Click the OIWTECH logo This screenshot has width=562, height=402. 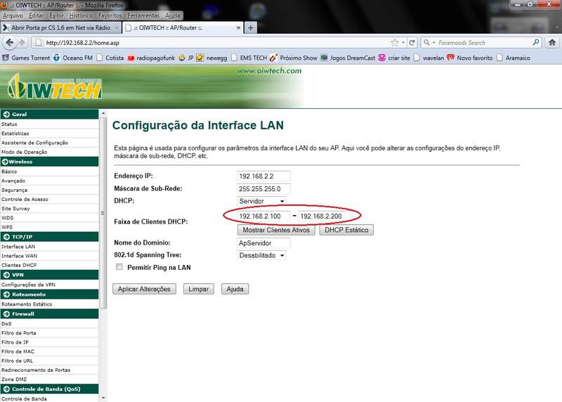click(x=55, y=86)
